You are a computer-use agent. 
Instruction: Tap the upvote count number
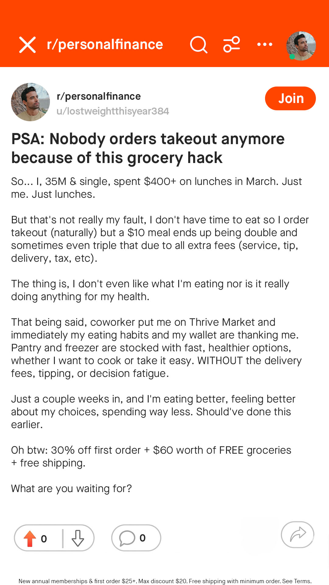[44, 539]
